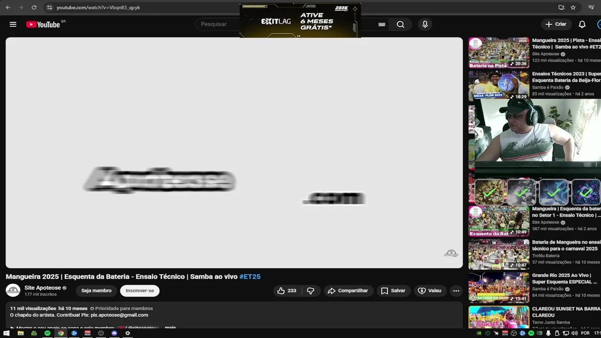
Task: Open the ExitLag ad banner
Action: coord(300,21)
